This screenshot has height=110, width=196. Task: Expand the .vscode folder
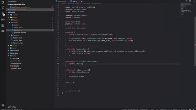(x=15, y=15)
